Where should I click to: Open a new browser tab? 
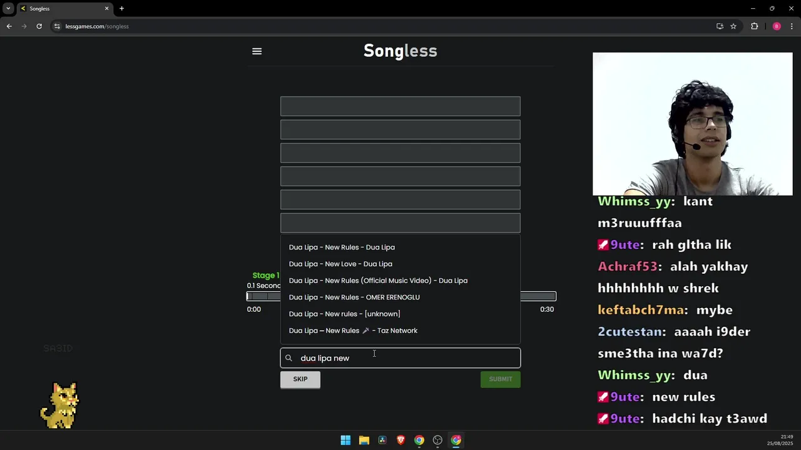(122, 9)
